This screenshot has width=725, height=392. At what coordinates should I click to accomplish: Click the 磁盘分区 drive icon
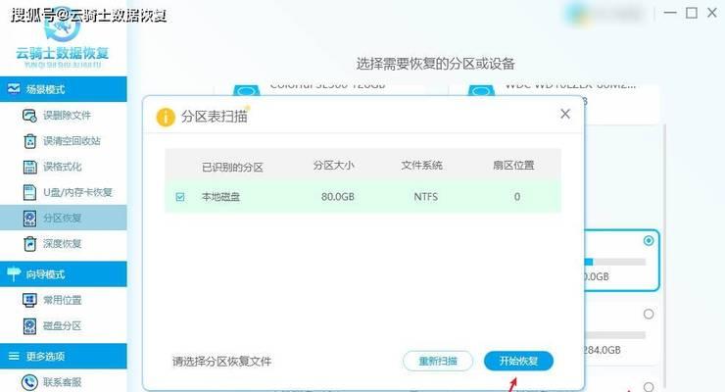(29, 326)
